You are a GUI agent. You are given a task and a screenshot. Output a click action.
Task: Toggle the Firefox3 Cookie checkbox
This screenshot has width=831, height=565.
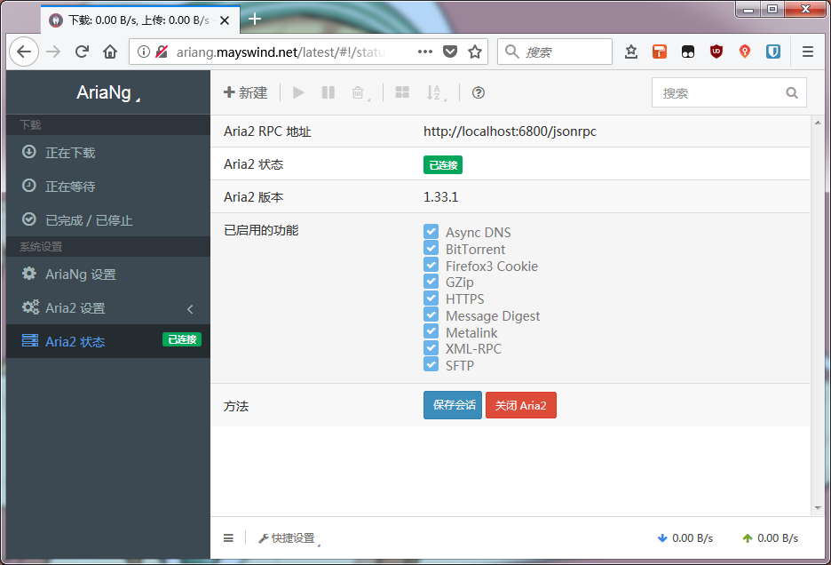point(431,265)
